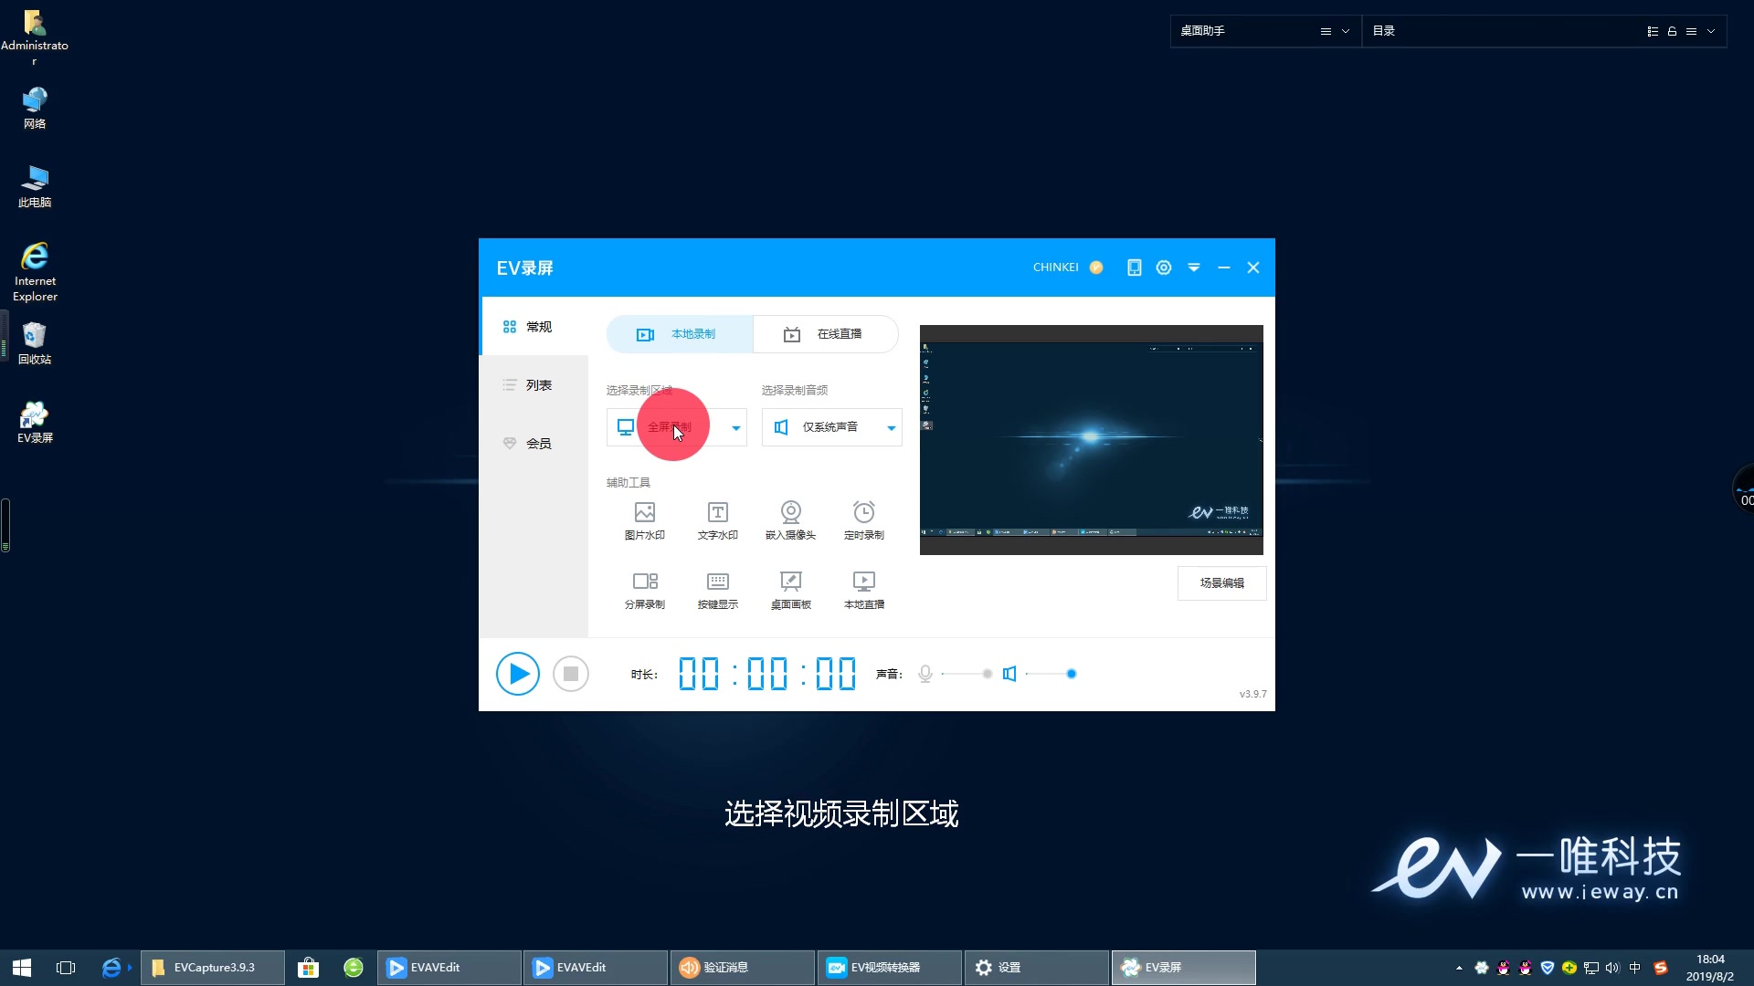Click the Task View taskbar icon
Screen dimensions: 1754x986
[66, 968]
